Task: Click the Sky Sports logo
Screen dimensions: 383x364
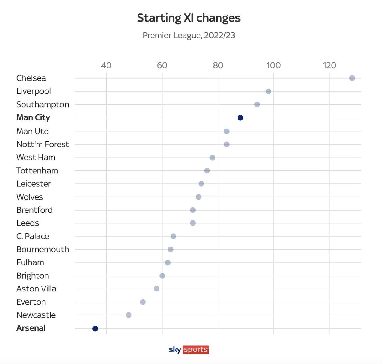Action: tap(189, 350)
